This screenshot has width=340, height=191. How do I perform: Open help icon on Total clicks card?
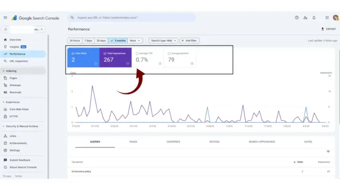(x=96, y=64)
